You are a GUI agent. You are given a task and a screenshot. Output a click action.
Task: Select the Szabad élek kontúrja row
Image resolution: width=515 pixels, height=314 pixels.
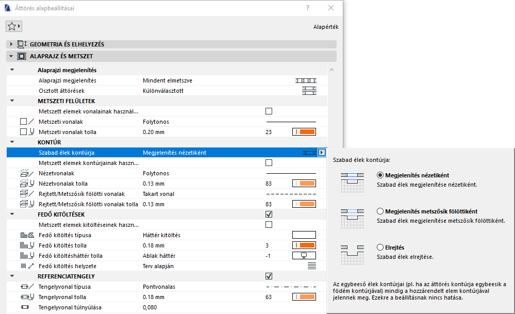tap(167, 153)
